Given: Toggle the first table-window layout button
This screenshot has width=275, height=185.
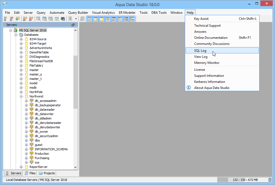Looking at the screenshot, I should point(89,19).
